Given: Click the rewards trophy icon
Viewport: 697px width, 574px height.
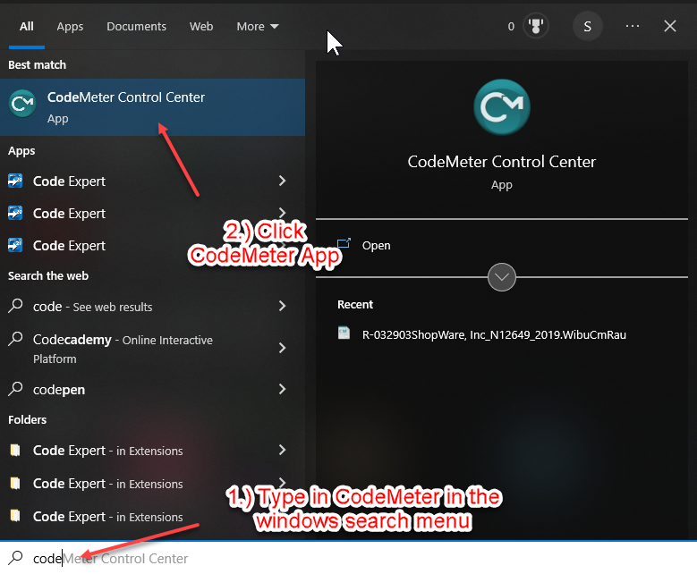Looking at the screenshot, I should 536,26.
